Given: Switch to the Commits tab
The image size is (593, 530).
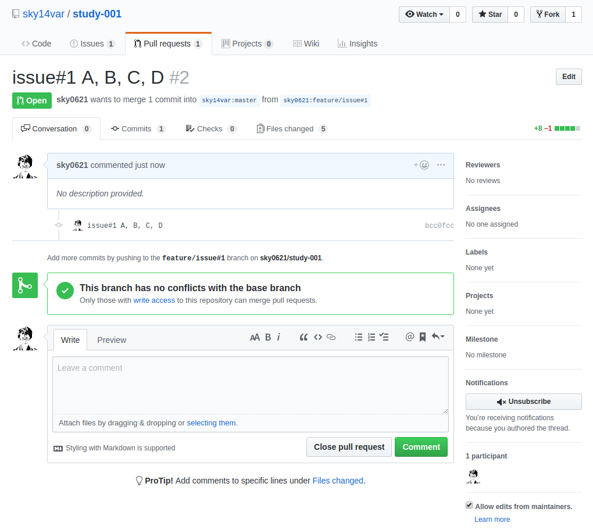Looking at the screenshot, I should pos(138,129).
